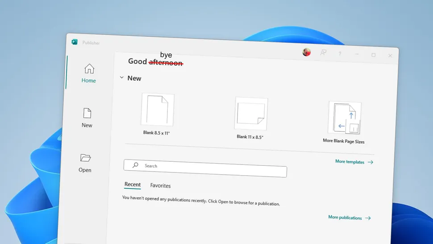Choose the Blank 8.5 x 11" template
Screen dimensions: 433x244
tap(158, 109)
